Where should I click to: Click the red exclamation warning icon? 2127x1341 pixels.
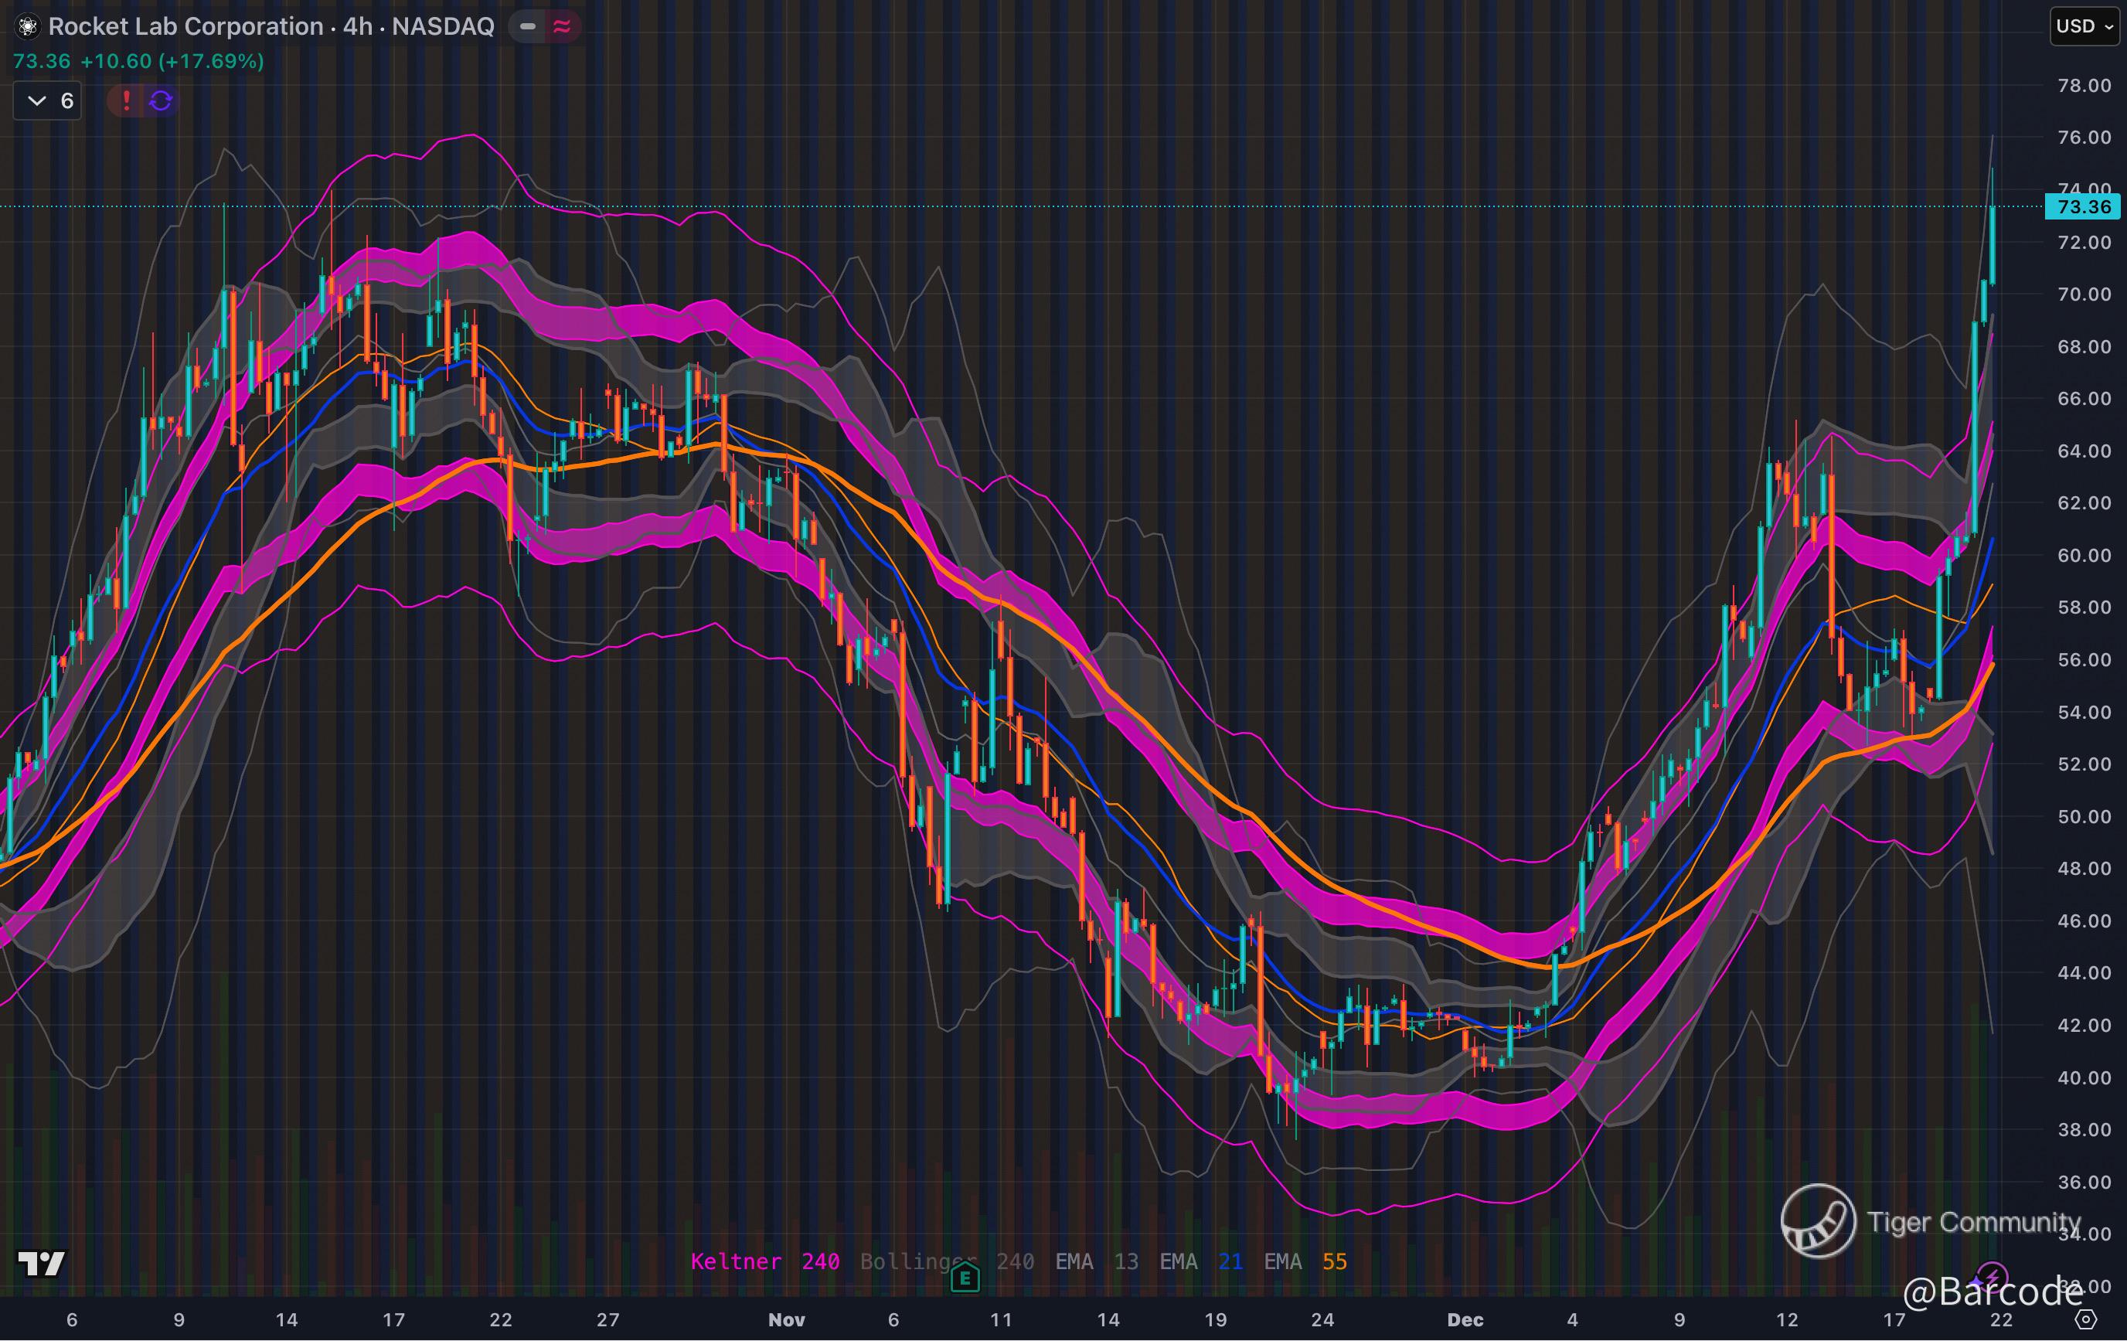(x=126, y=100)
